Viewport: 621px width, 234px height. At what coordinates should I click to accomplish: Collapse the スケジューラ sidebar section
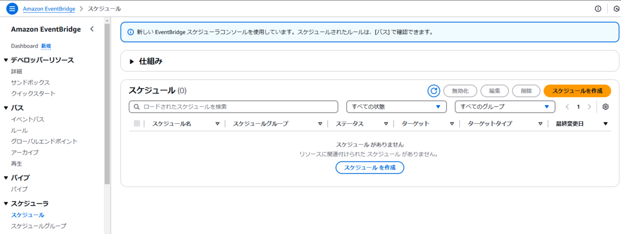tap(6, 203)
